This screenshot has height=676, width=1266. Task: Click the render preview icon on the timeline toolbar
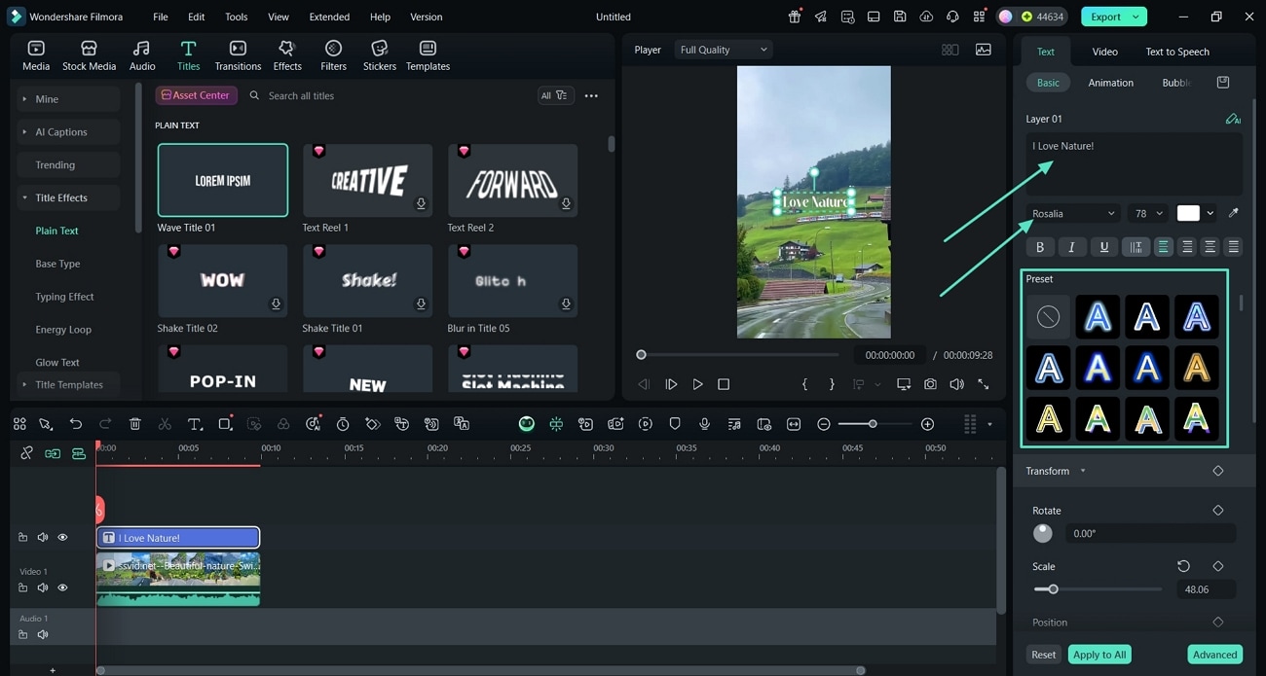pos(645,423)
